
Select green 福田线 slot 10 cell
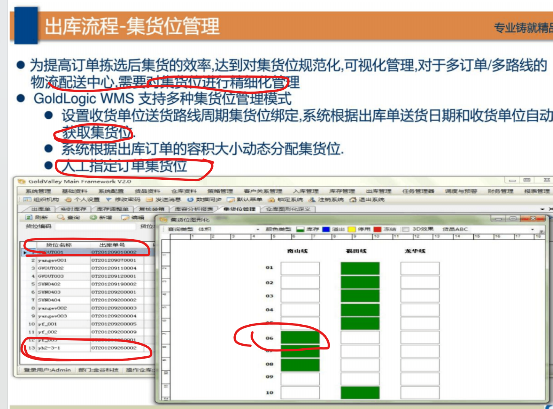[360, 393]
